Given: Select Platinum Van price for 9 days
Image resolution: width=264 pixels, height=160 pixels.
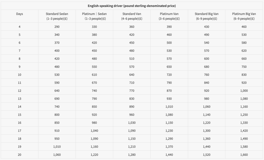Looking at the screenshot, I should point(169,67).
